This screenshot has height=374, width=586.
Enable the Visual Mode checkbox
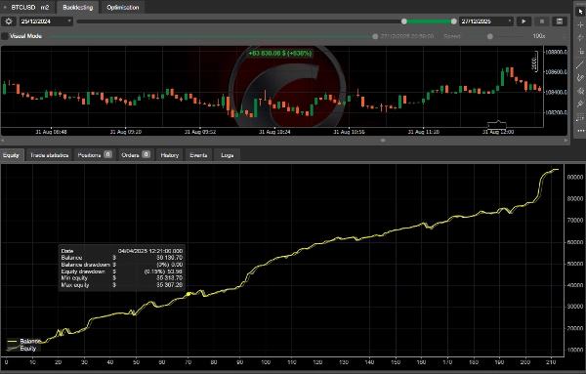click(5, 36)
